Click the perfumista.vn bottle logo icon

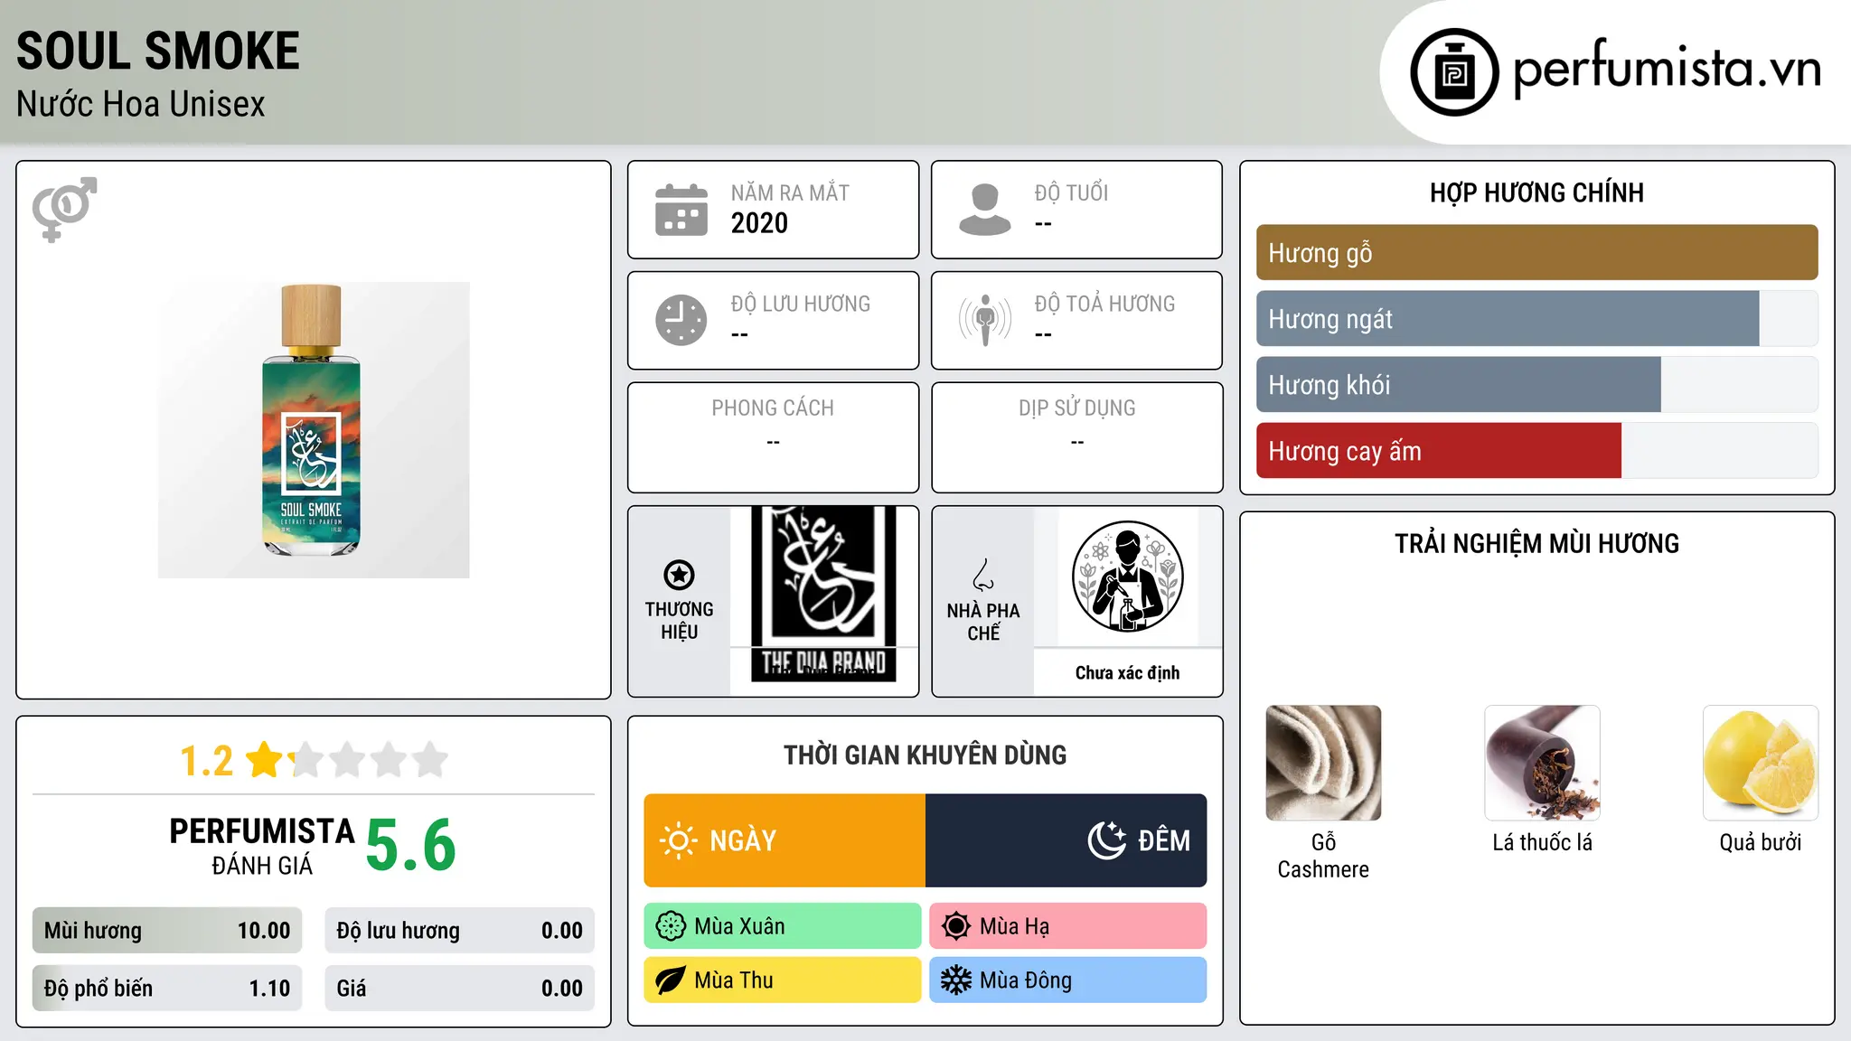1454,72
